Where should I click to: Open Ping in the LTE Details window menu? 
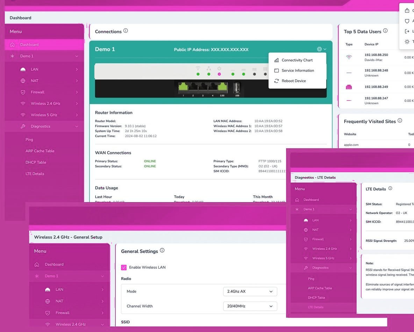(311, 278)
